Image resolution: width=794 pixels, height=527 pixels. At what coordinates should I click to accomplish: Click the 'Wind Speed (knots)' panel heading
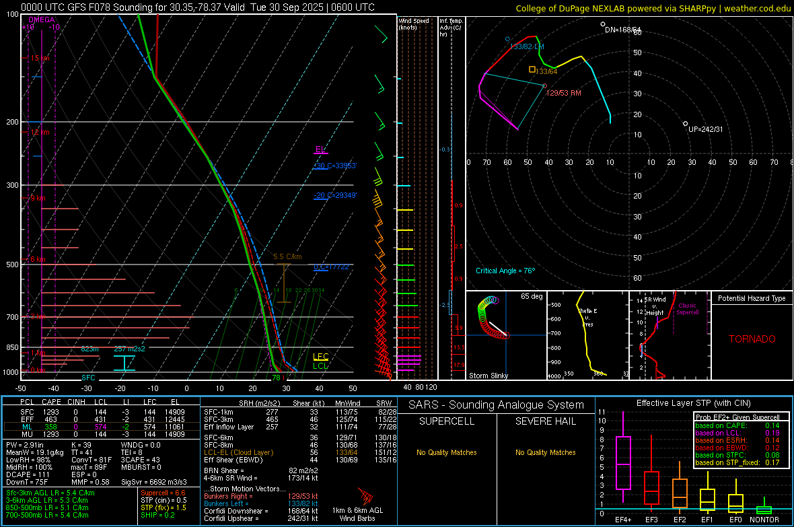tap(414, 24)
